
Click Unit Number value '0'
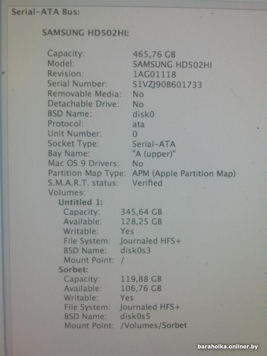point(135,134)
